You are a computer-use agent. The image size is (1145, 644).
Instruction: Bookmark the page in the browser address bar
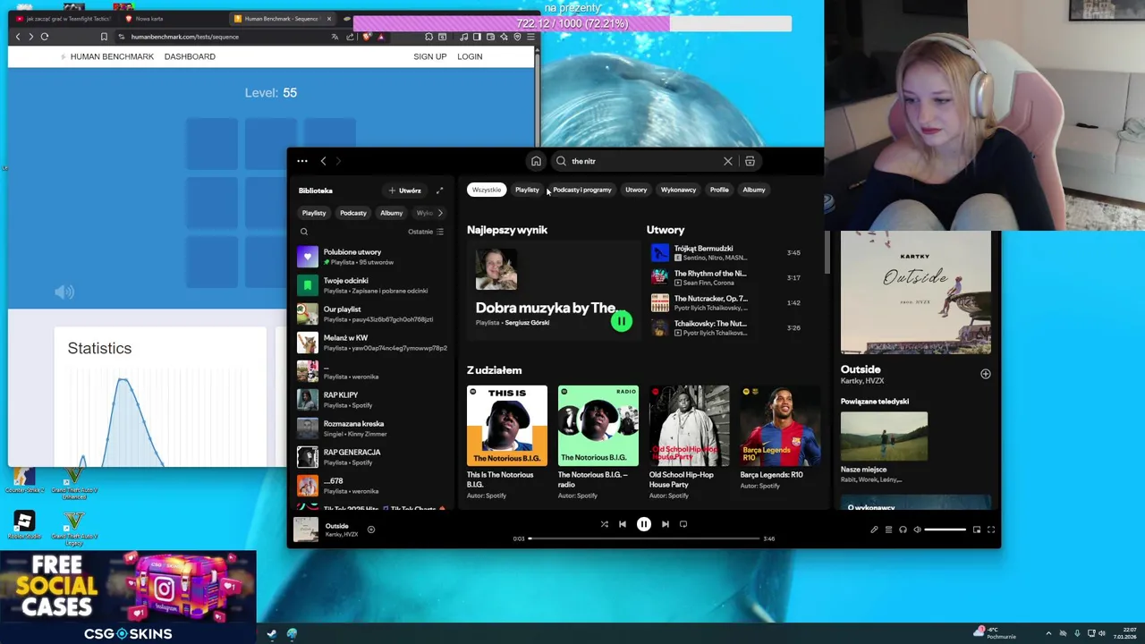pos(104,37)
